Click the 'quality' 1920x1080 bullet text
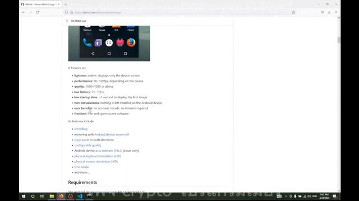The width and height of the screenshot is (359, 201). (x=94, y=87)
